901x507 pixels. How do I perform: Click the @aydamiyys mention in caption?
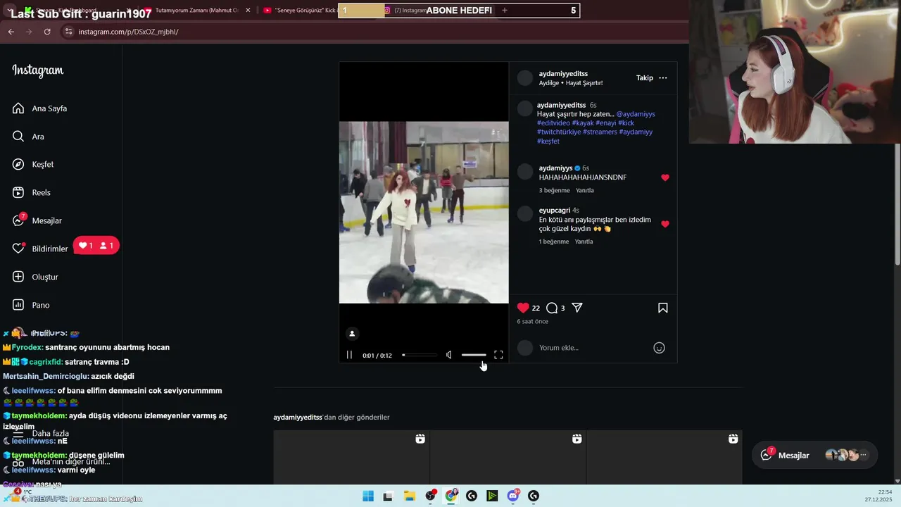(x=636, y=114)
